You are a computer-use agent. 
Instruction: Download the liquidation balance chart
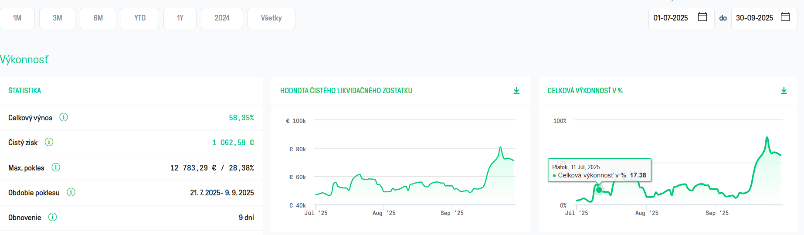pos(516,91)
